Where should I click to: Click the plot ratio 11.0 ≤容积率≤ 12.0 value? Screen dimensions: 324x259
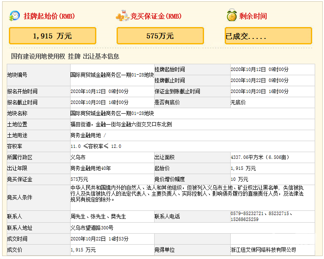click(x=96, y=146)
